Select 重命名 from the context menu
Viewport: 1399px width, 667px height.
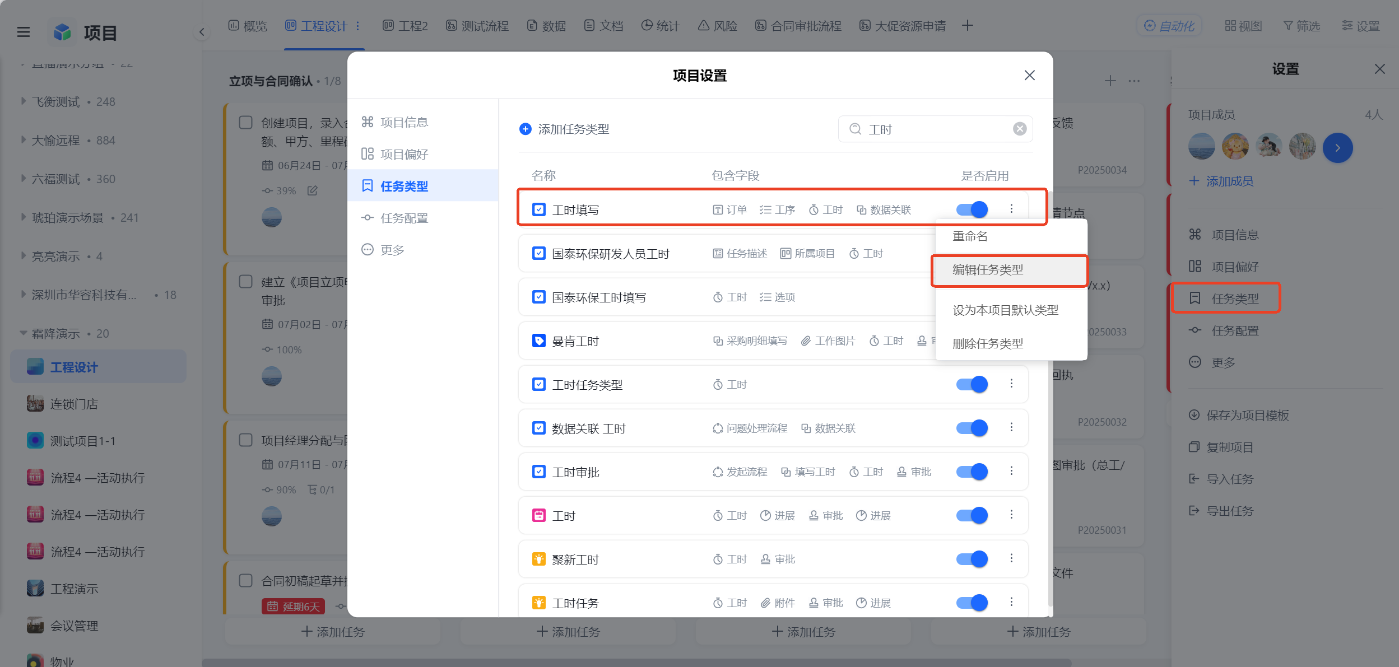point(1011,236)
